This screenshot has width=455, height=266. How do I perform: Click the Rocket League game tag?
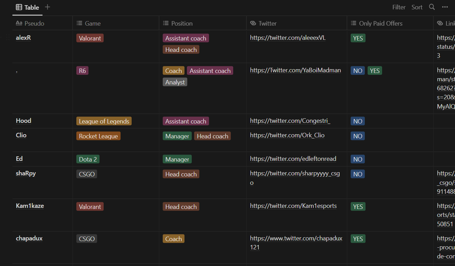(98, 136)
